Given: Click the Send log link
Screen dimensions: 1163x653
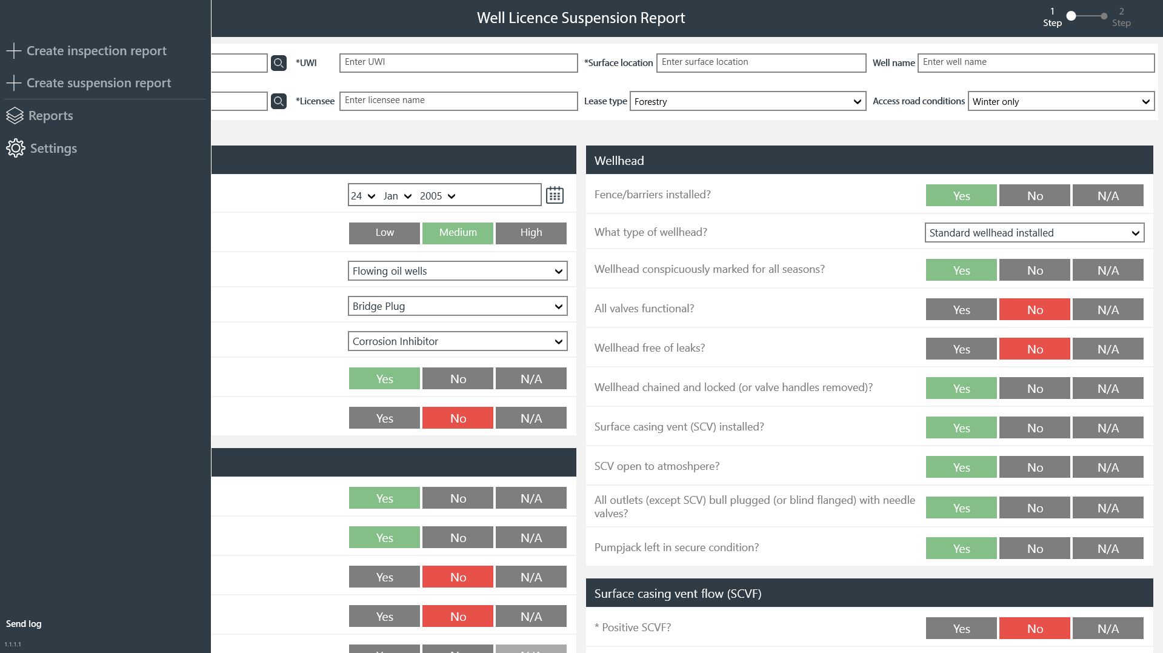Looking at the screenshot, I should tap(24, 624).
